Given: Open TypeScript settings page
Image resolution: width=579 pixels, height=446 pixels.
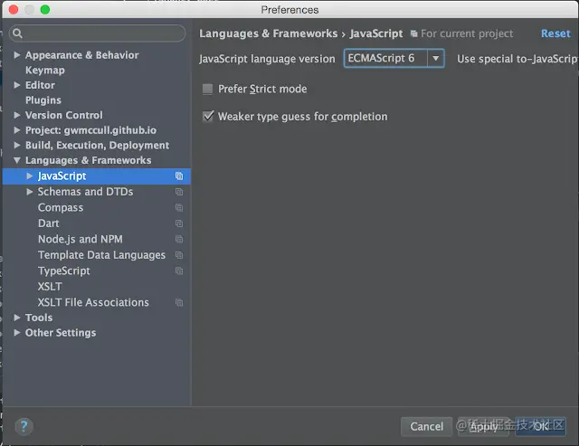Looking at the screenshot, I should (x=64, y=271).
